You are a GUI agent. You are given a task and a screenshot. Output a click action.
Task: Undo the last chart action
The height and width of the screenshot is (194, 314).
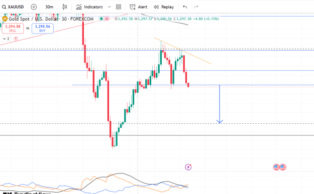point(185,7)
